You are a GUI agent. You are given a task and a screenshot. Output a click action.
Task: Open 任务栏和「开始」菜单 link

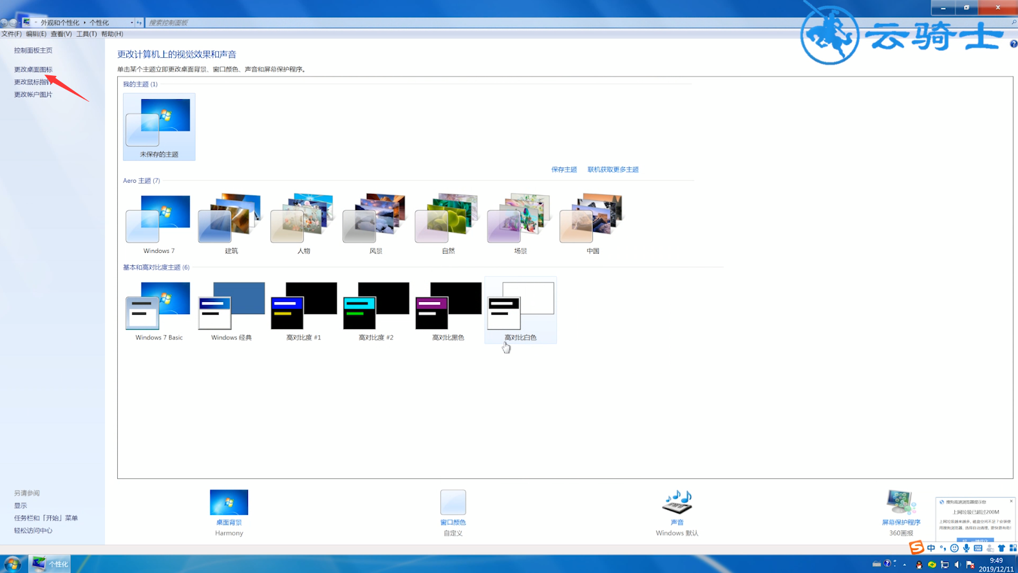46,518
